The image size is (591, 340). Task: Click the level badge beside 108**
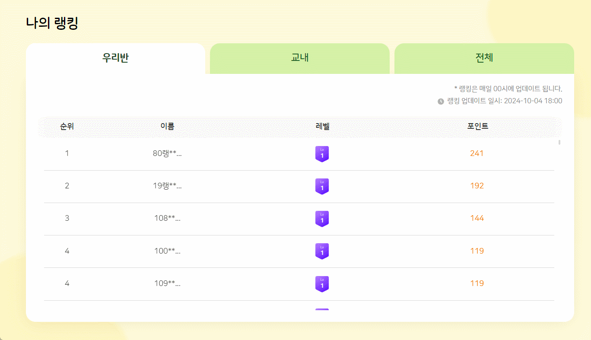point(322,219)
